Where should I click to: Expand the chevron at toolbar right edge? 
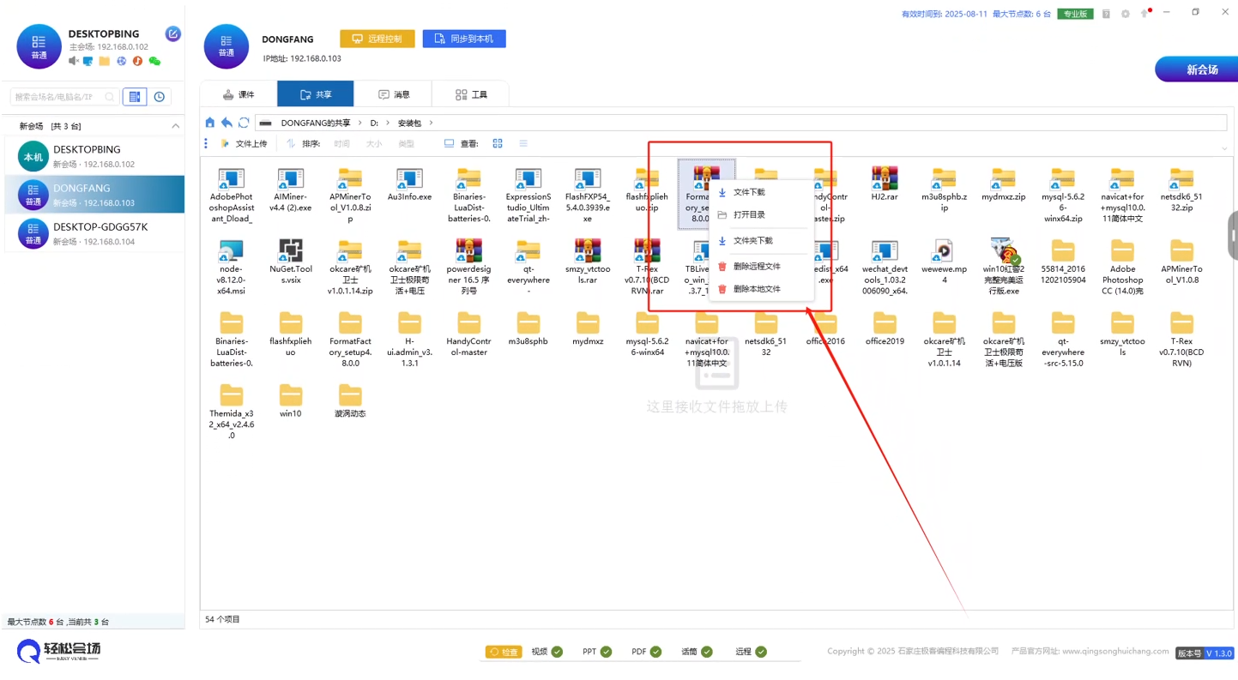[x=1224, y=148]
